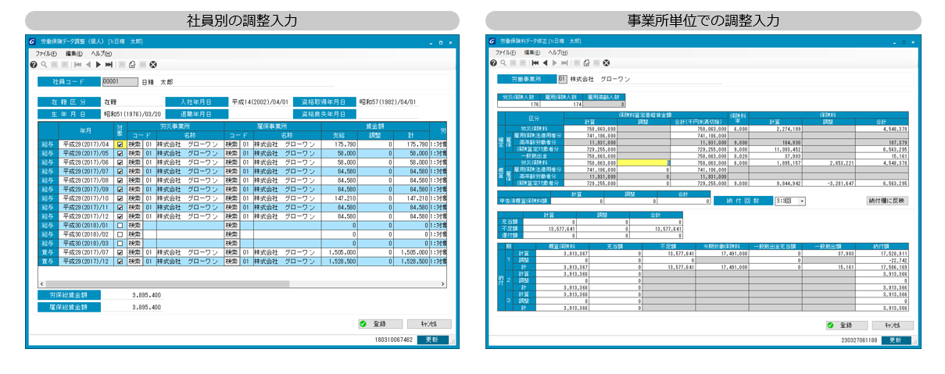Click 労災事業所 検索 button in 平成30(2018)/01 row

134,226
